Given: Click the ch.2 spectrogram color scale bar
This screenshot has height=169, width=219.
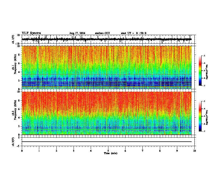Looking at the screenshot, I should [x=200, y=116].
